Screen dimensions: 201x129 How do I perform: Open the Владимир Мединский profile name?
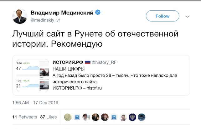[x=62, y=13]
